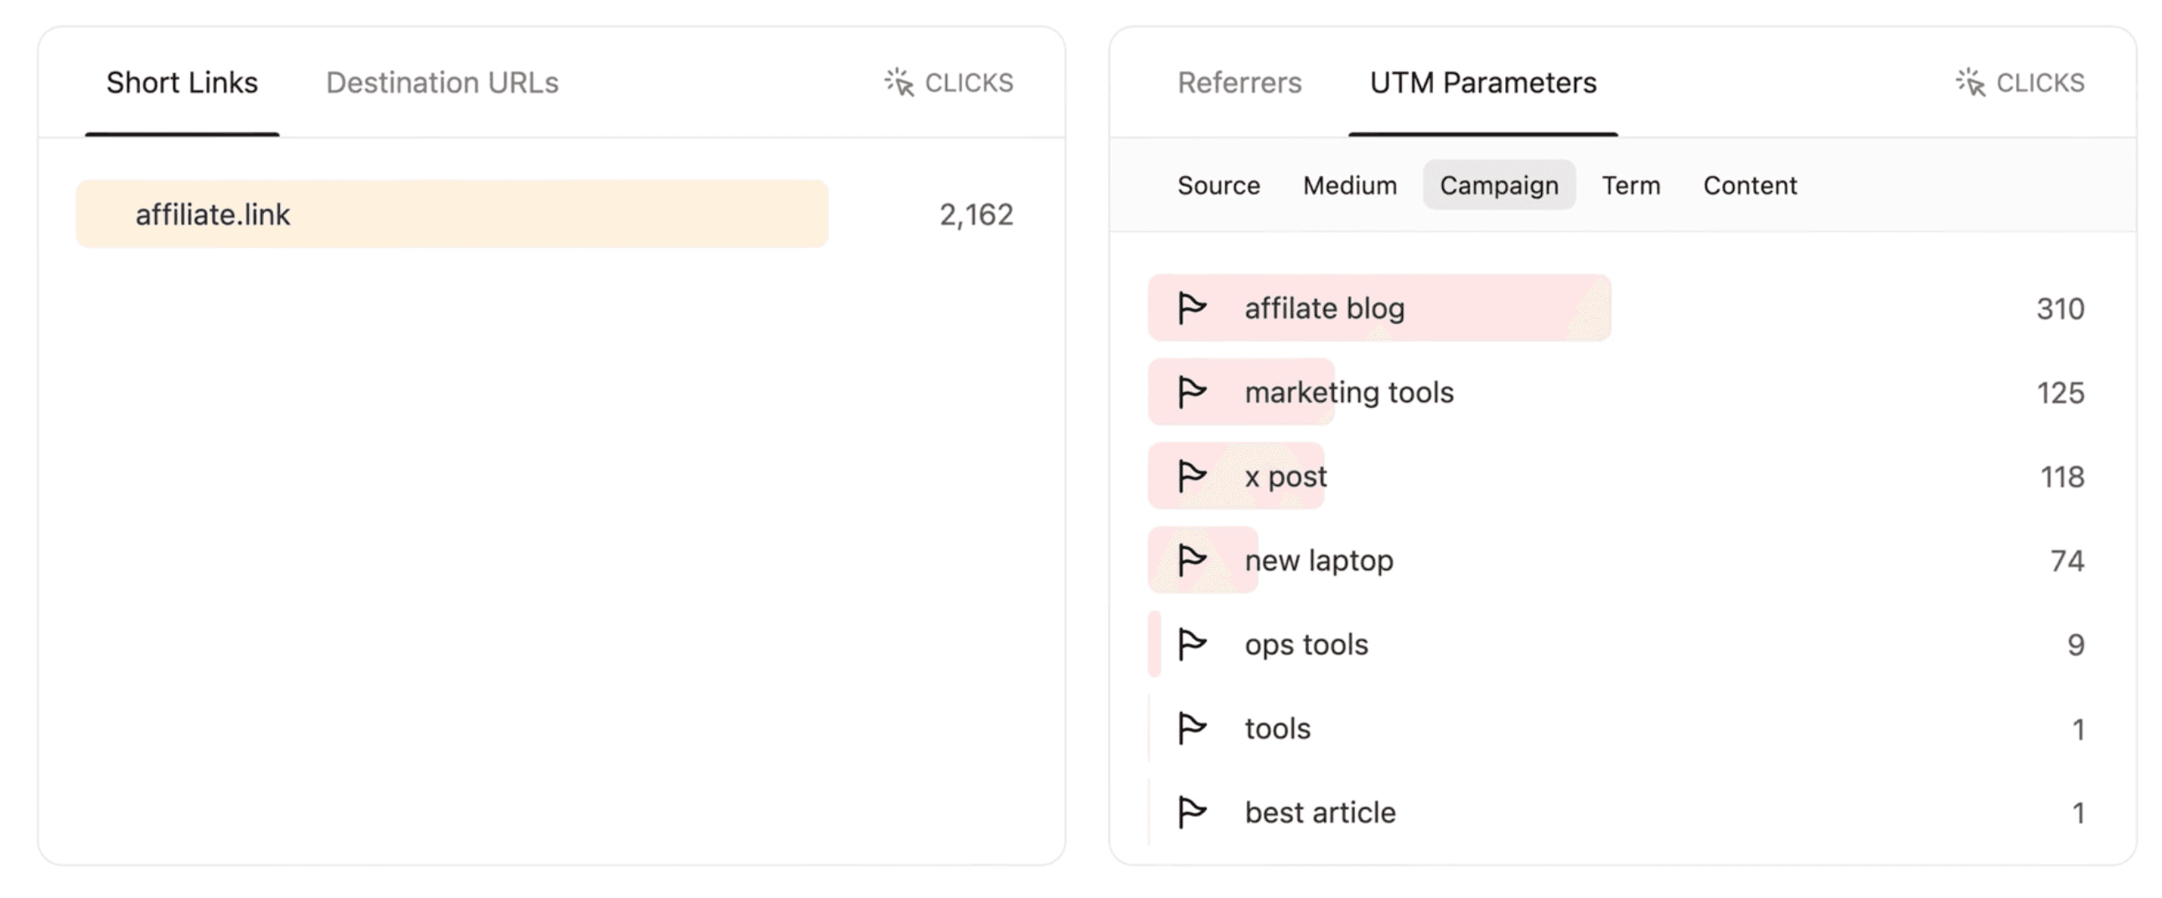Switch to the Destination URLs tab
The width and height of the screenshot is (2162, 898).
pyautogui.click(x=443, y=82)
